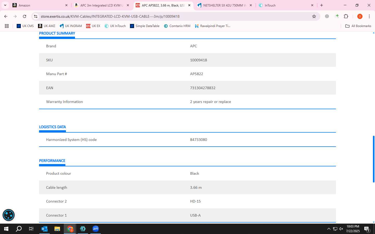Open Zoom from the taskbar

click(96, 229)
